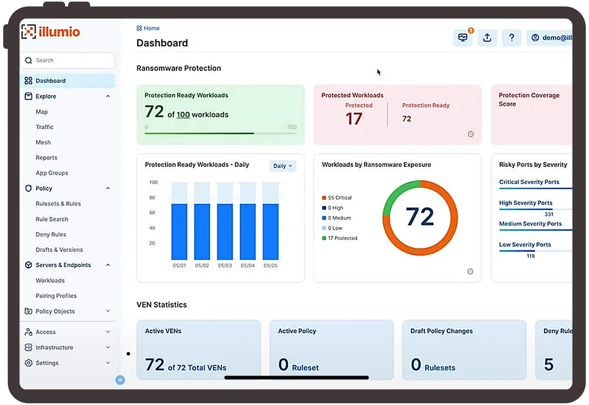
Task: Click clock icon in Protected Workloads card
Action: point(471,134)
